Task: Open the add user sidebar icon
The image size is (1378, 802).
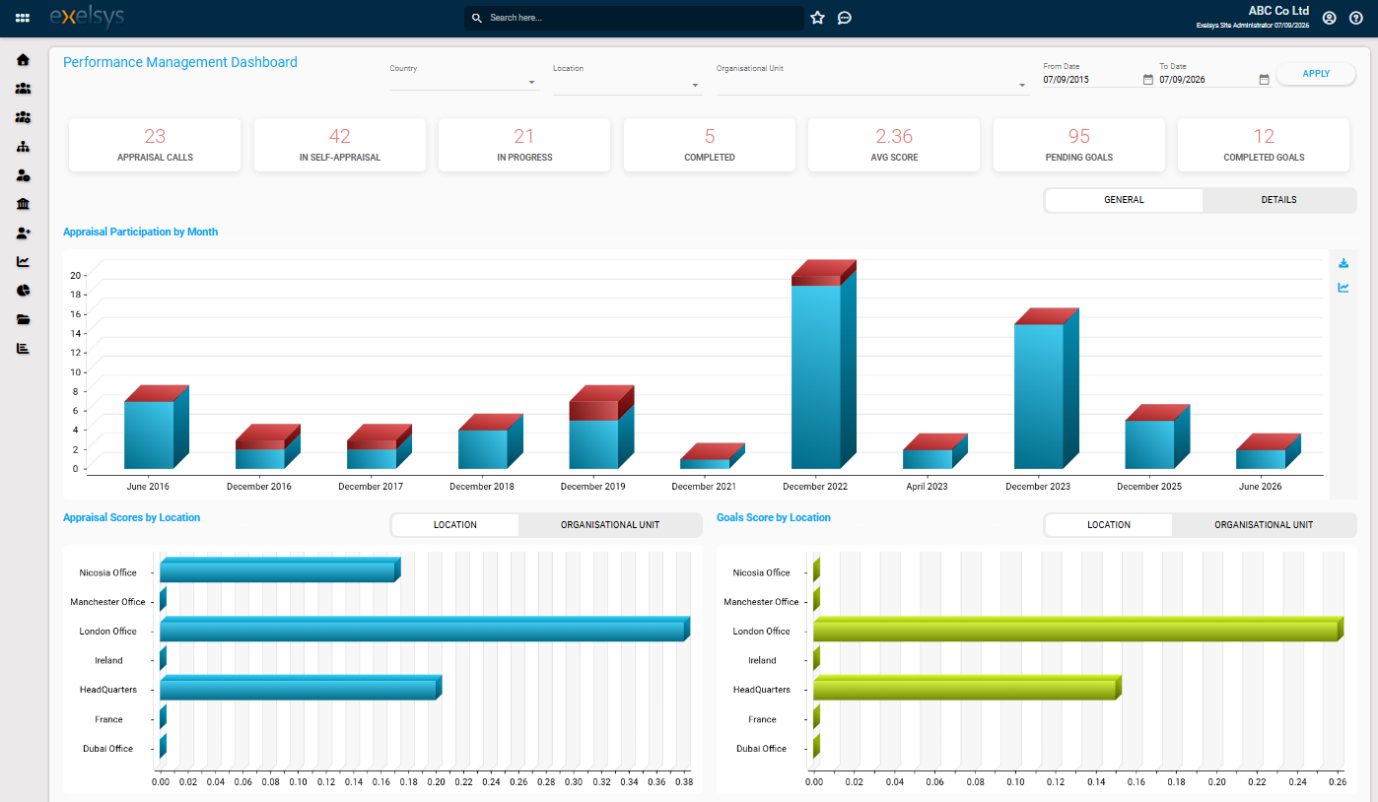Action: click(x=23, y=234)
